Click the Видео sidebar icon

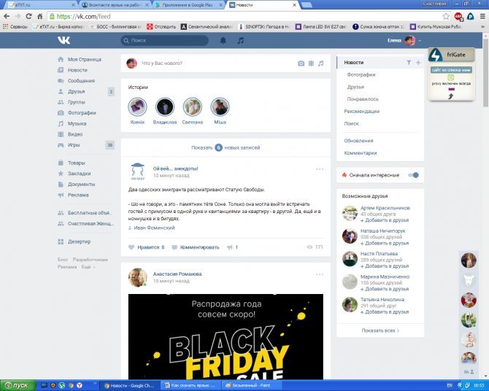(61, 134)
